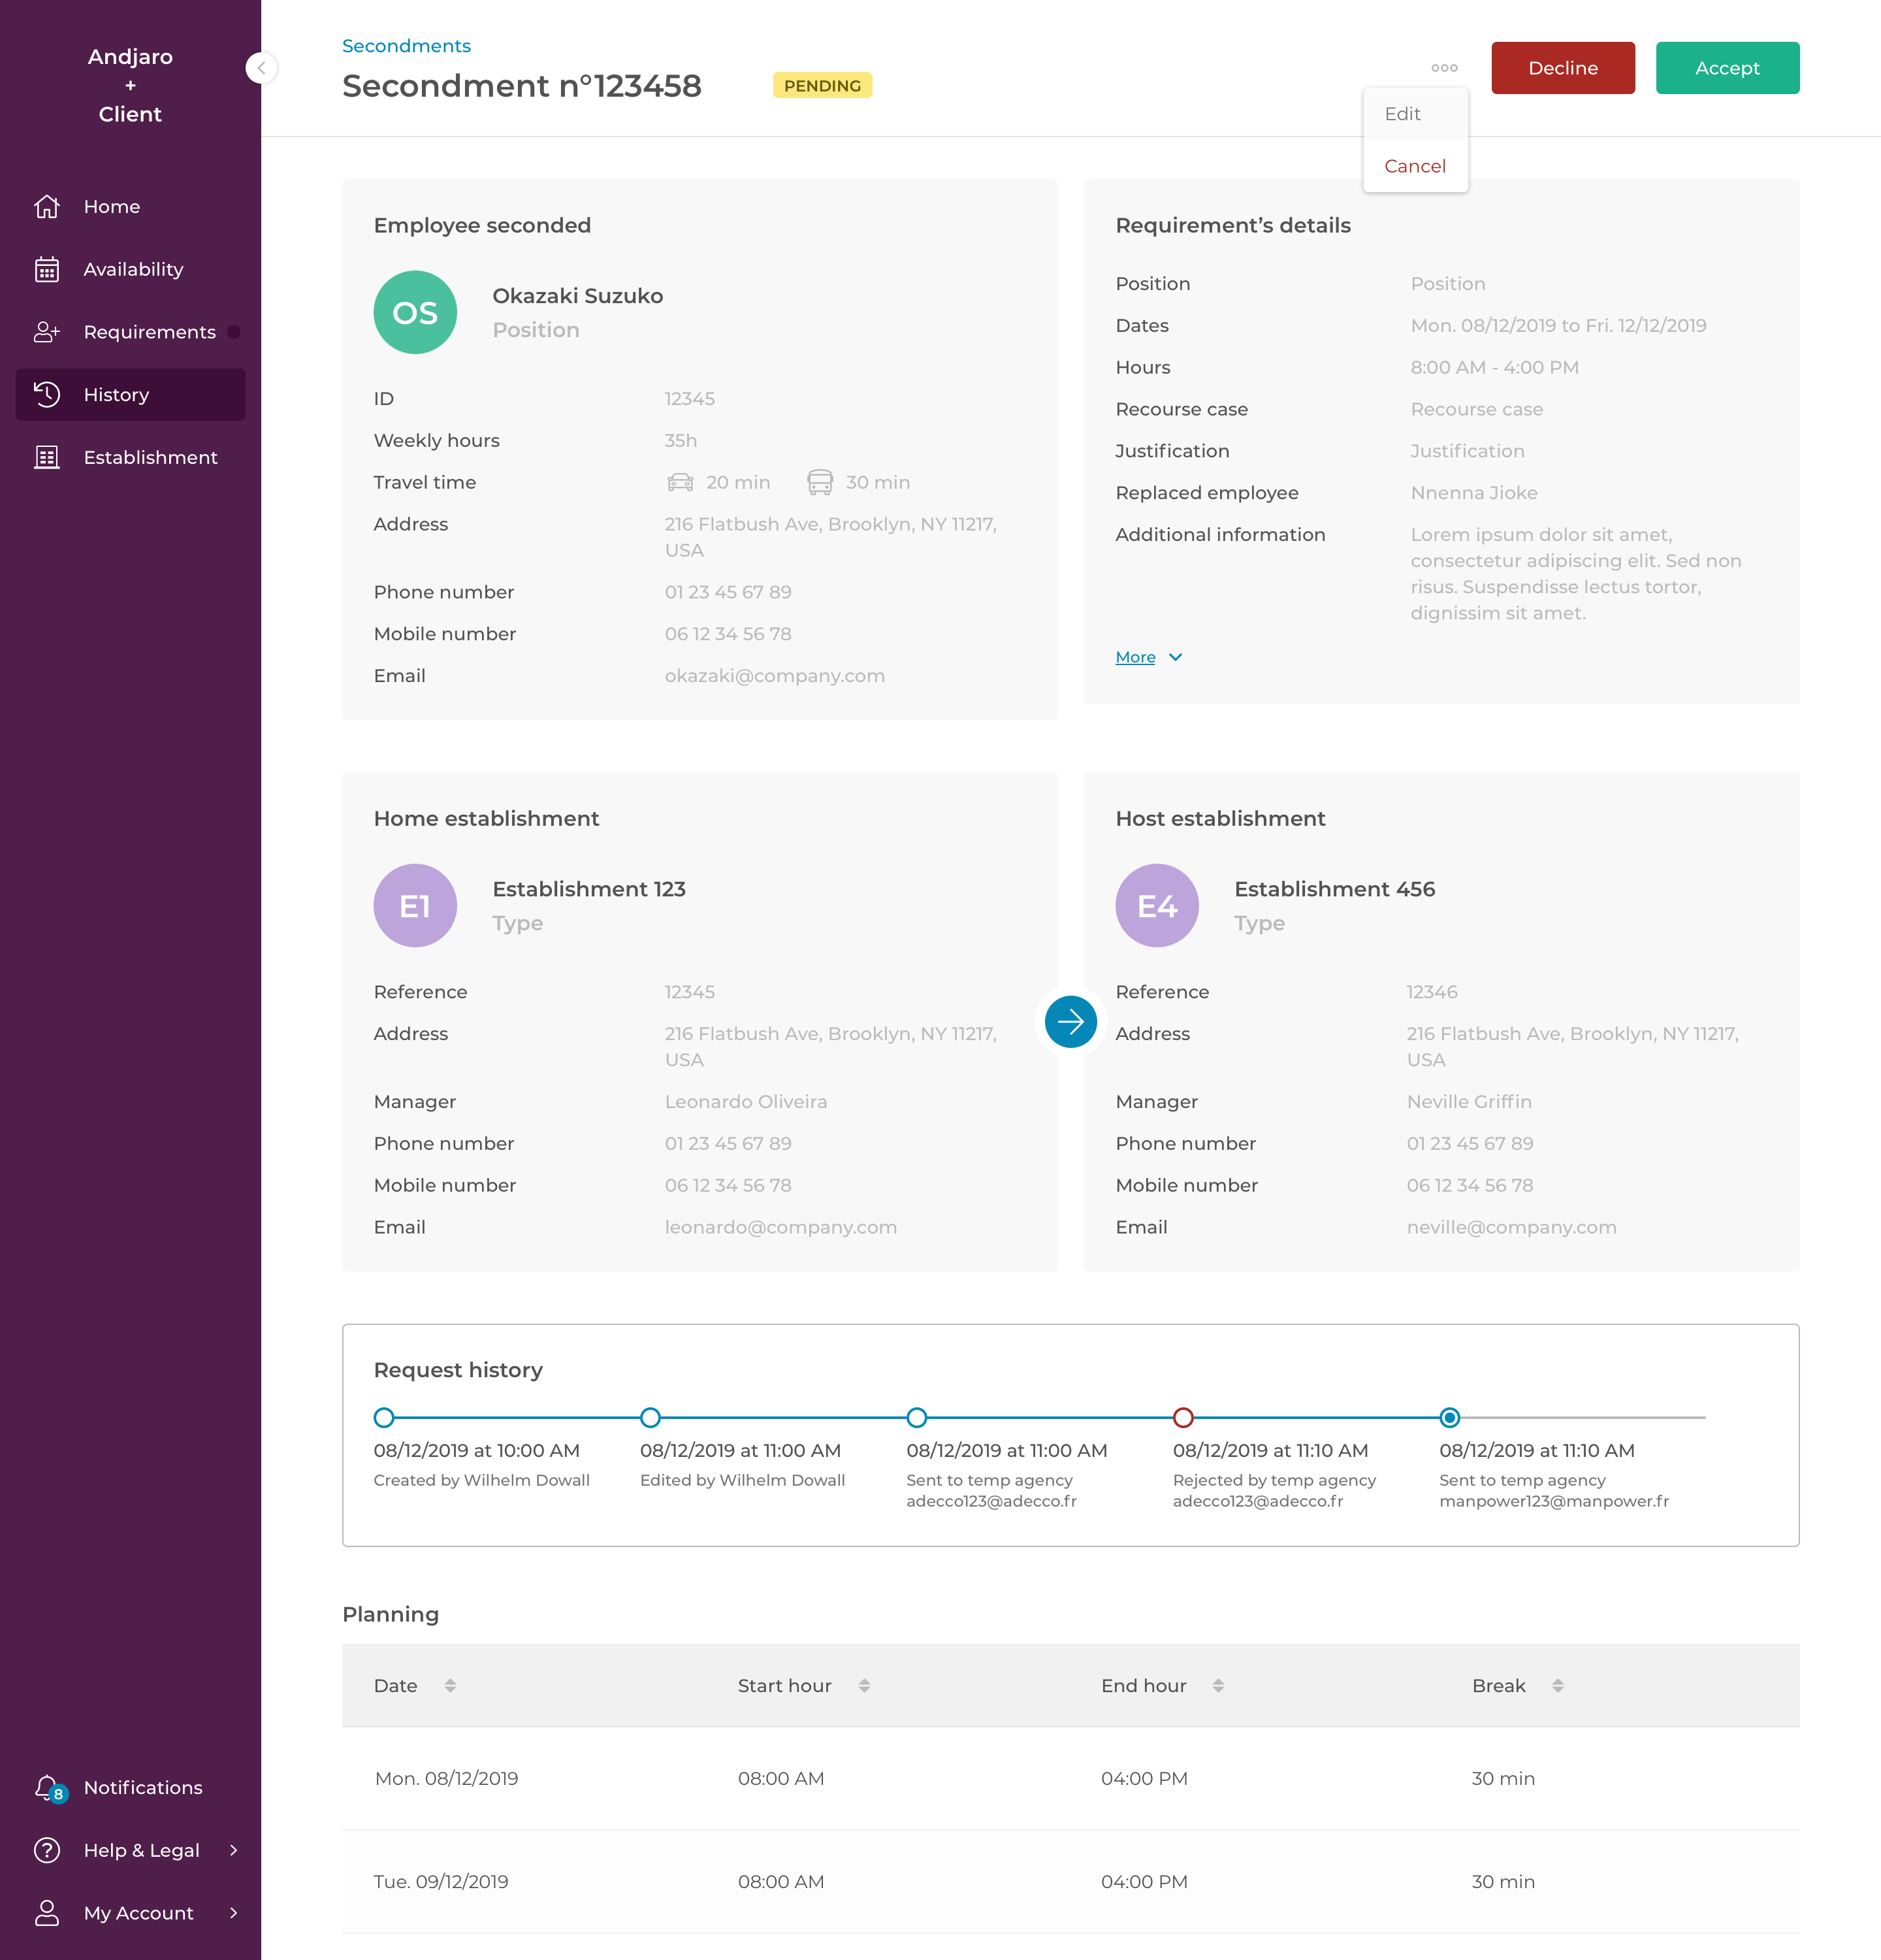Viewport: 1881px width, 1960px height.
Task: Select Cancel from the dropdown menu
Action: coord(1415,166)
